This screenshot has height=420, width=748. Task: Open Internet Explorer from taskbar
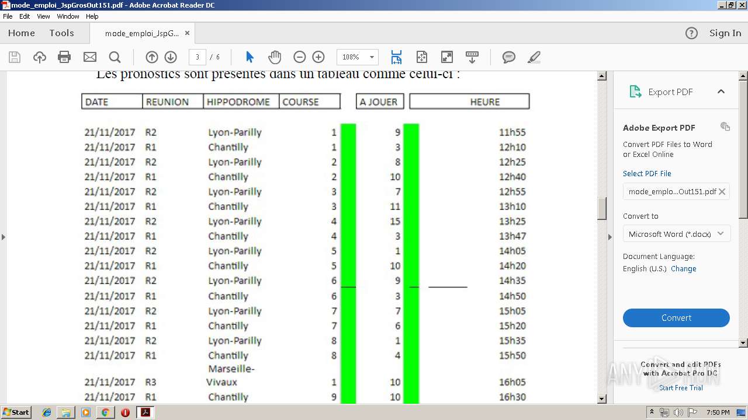[47, 412]
